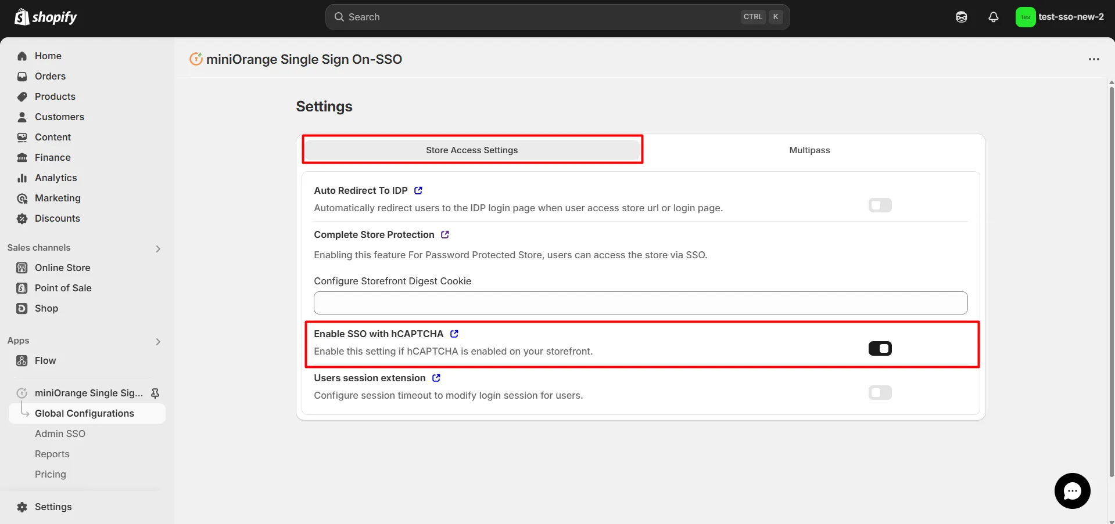
Task: Unpin miniOrange app using pin icon
Action: tap(155, 393)
